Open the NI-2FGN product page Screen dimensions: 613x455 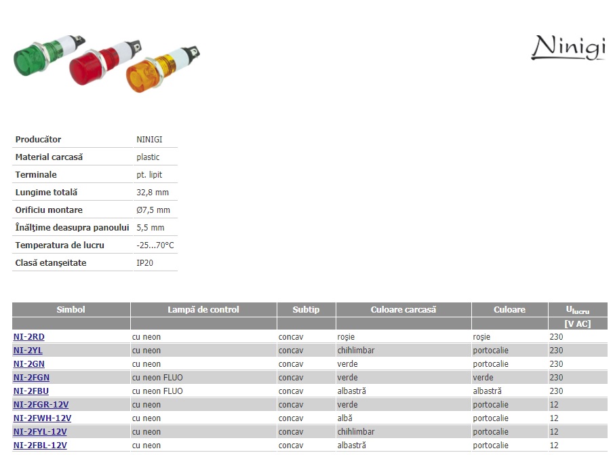click(x=31, y=378)
